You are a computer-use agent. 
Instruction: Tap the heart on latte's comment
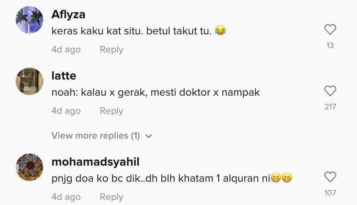click(x=330, y=91)
